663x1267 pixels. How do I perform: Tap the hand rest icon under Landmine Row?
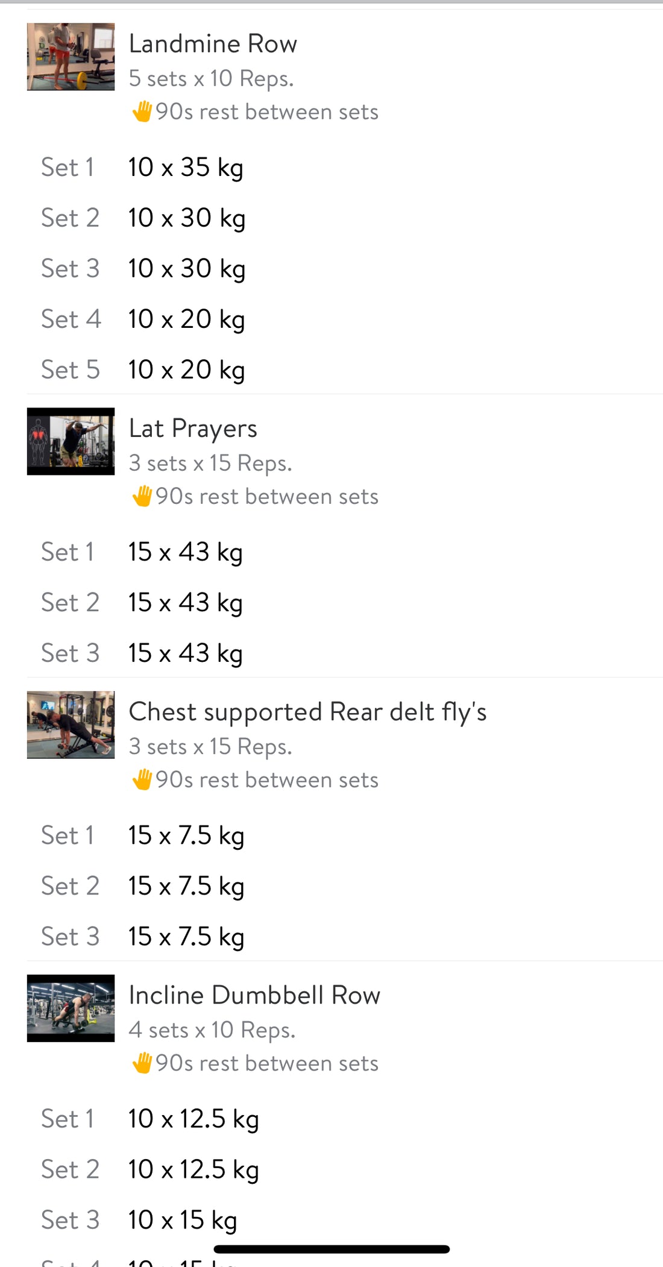pyautogui.click(x=142, y=112)
